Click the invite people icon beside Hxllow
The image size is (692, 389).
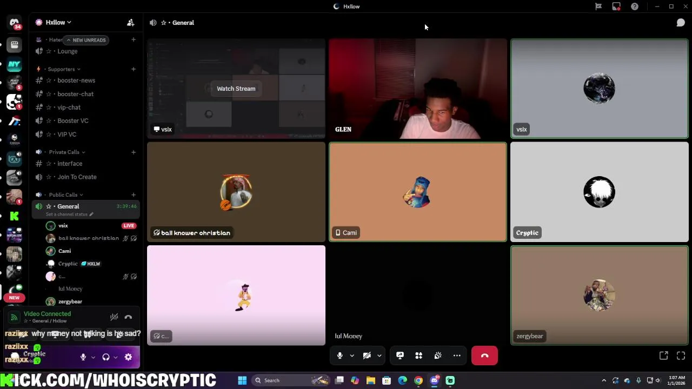tap(130, 23)
